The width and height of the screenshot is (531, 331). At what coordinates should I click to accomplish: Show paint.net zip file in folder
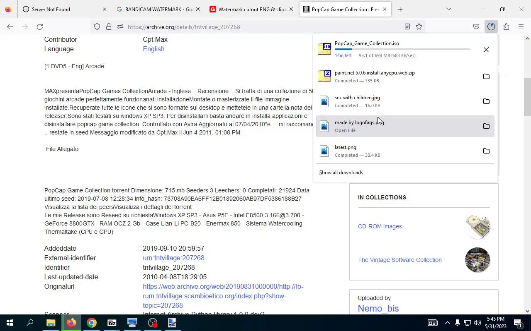click(x=486, y=77)
